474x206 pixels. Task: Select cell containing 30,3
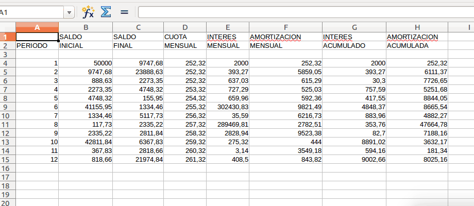(x=354, y=81)
